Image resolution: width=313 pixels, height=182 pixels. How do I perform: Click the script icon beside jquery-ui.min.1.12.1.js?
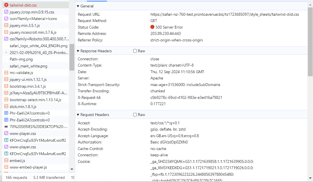click(6, 79)
